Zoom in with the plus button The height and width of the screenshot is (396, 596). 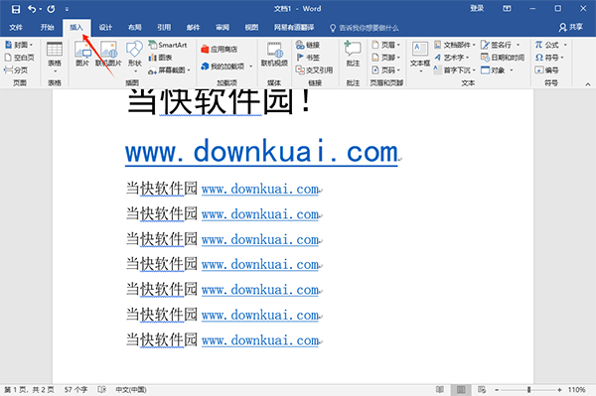click(559, 390)
